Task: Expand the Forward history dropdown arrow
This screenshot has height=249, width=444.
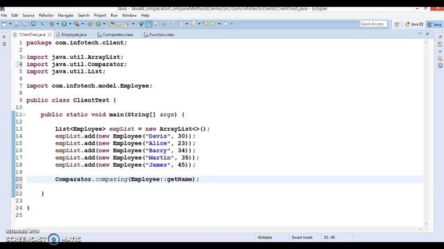Action: click(231, 24)
